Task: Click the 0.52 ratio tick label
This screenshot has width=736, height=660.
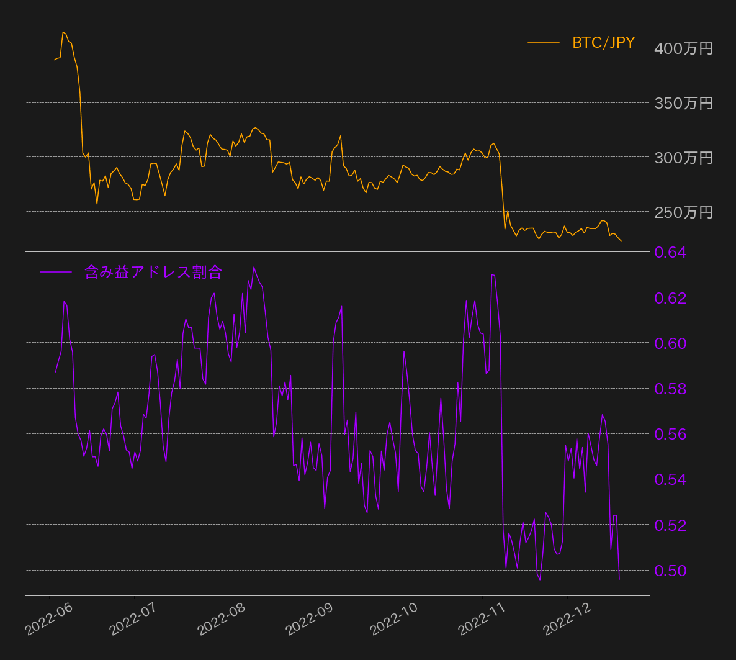Action: coord(670,525)
